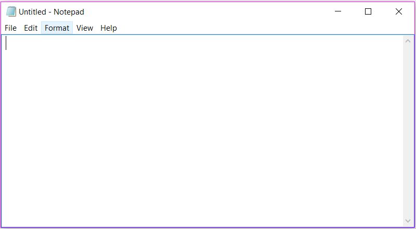Image resolution: width=416 pixels, height=229 pixels.
Task: Open the File menu
Action: [x=10, y=28]
